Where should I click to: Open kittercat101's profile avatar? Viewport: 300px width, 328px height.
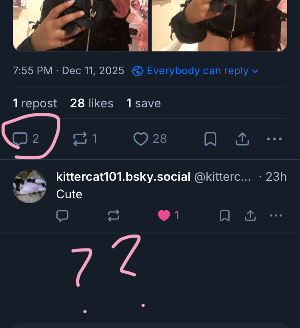pyautogui.click(x=30, y=187)
